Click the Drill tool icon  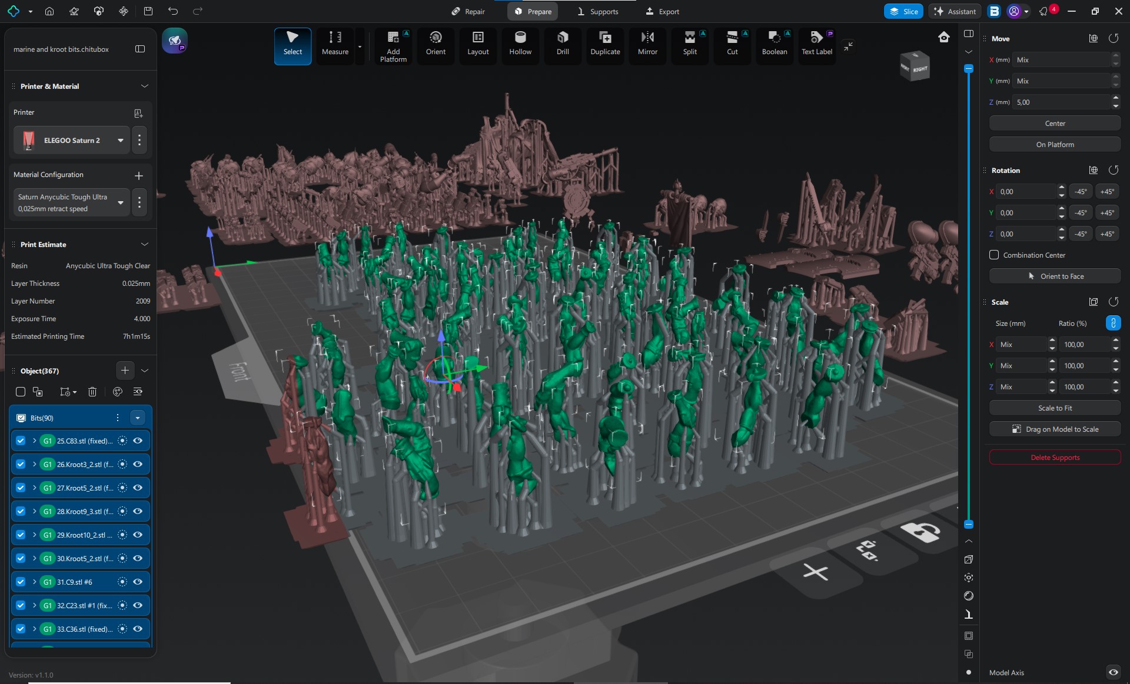point(562,44)
